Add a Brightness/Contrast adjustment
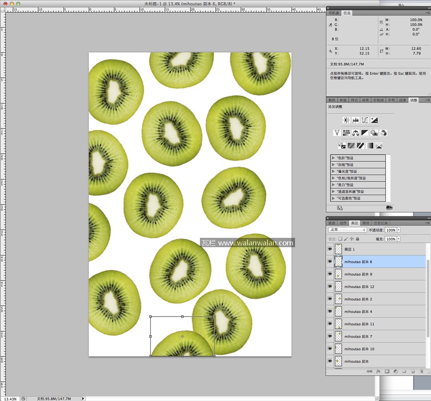This screenshot has width=431, height=401. tap(346, 120)
